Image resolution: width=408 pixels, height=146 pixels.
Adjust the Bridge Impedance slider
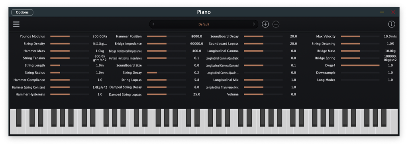166,44
